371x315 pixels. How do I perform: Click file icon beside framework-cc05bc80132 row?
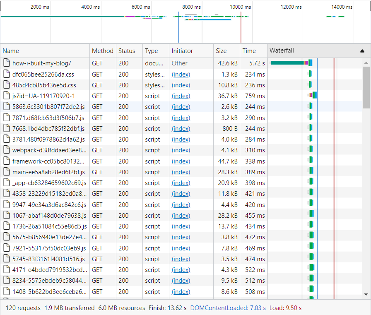7,161
